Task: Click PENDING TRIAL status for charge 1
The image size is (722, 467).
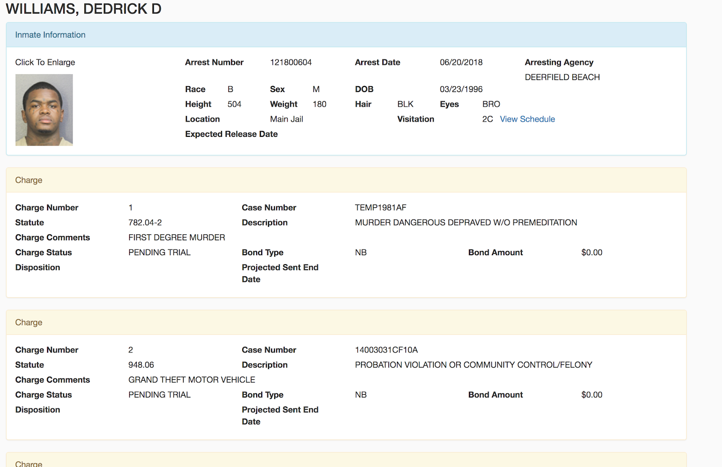Action: tap(159, 252)
